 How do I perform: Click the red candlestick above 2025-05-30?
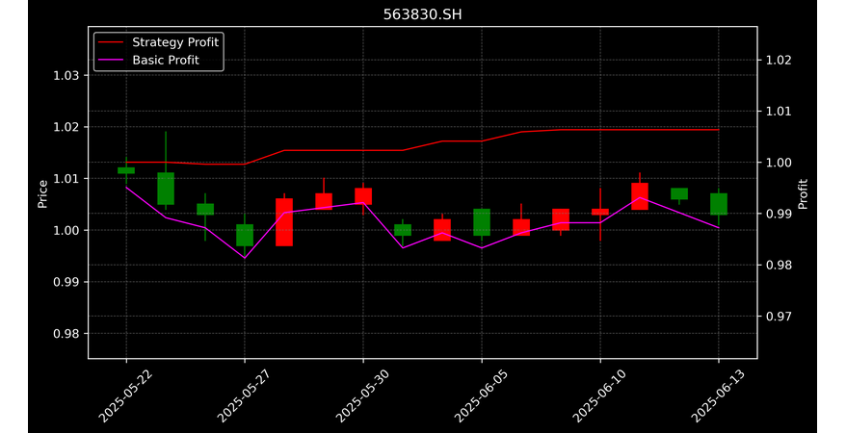click(x=363, y=196)
